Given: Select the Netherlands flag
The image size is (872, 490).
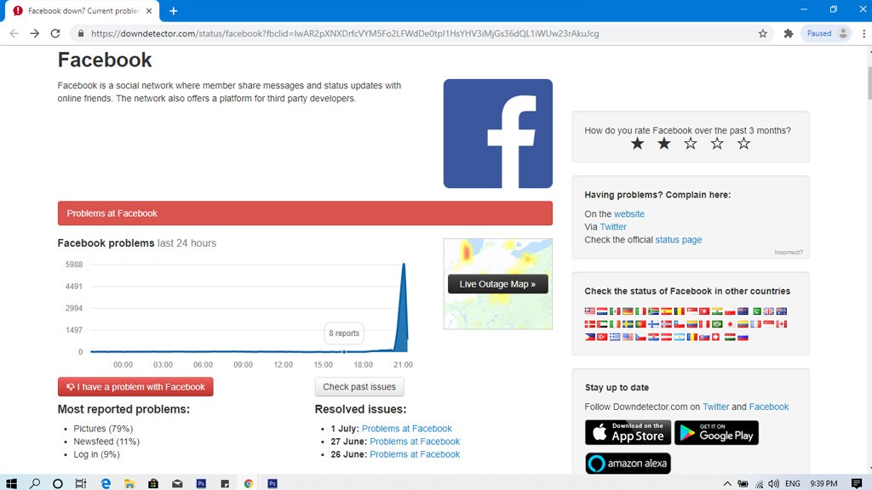Looking at the screenshot, I should coord(602,311).
